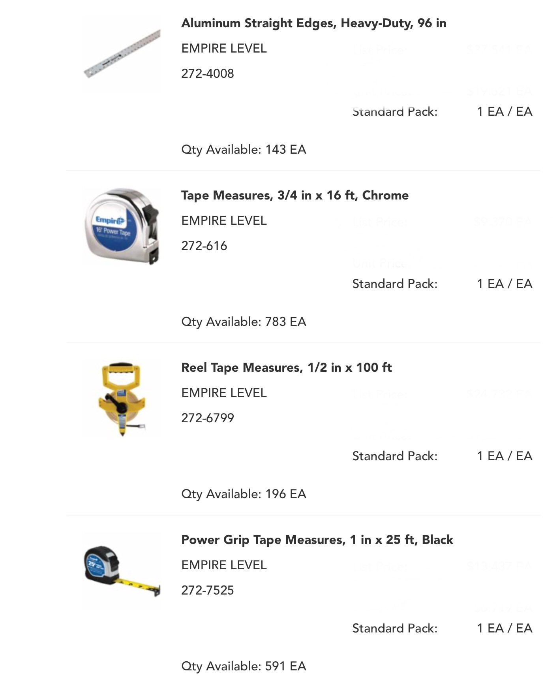
Task: Click EMPIRE LEVEL brand under Aluminum Straight Edges
Action: 224,48
